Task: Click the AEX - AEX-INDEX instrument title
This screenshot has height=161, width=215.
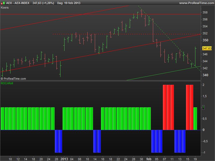Action: 18,3
